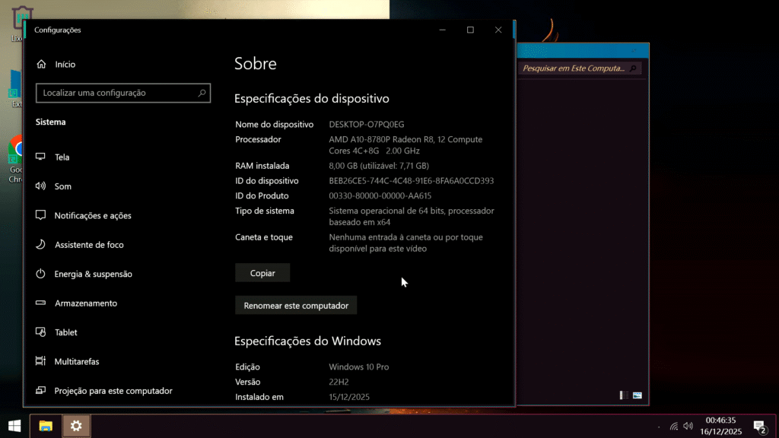The width and height of the screenshot is (779, 438).
Task: Switch explorer to large thumbnails view
Action: point(637,395)
